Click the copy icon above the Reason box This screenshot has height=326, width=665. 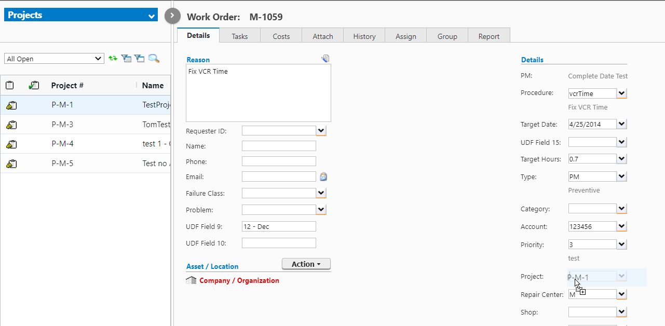tap(325, 58)
